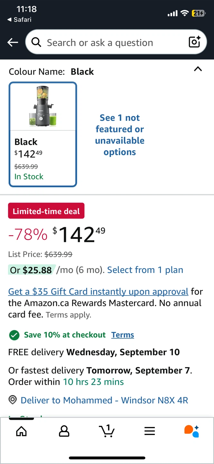
Task: Tap the back arrow icon
Action: pyautogui.click(x=13, y=42)
